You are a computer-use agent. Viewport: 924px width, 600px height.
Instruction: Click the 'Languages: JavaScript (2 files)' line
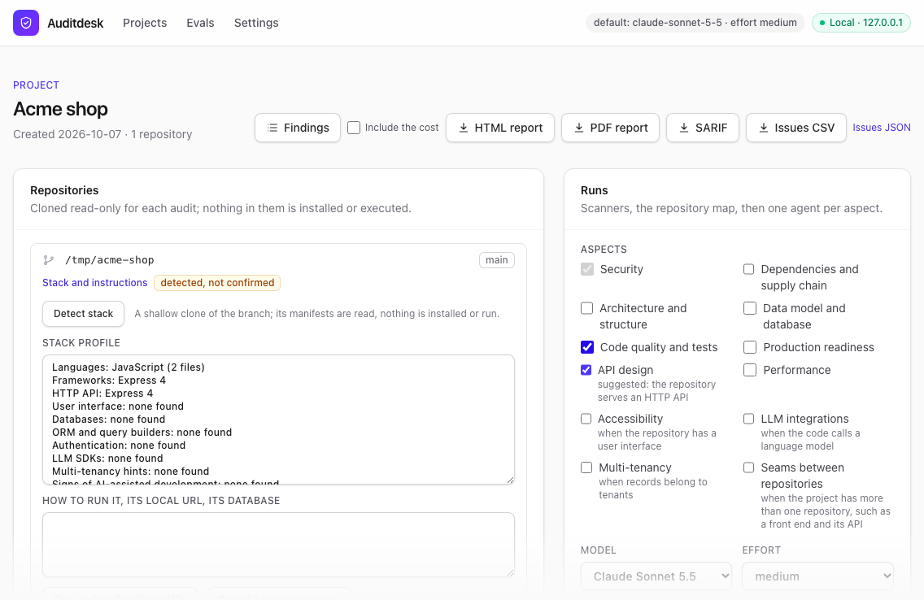pyautogui.click(x=129, y=367)
